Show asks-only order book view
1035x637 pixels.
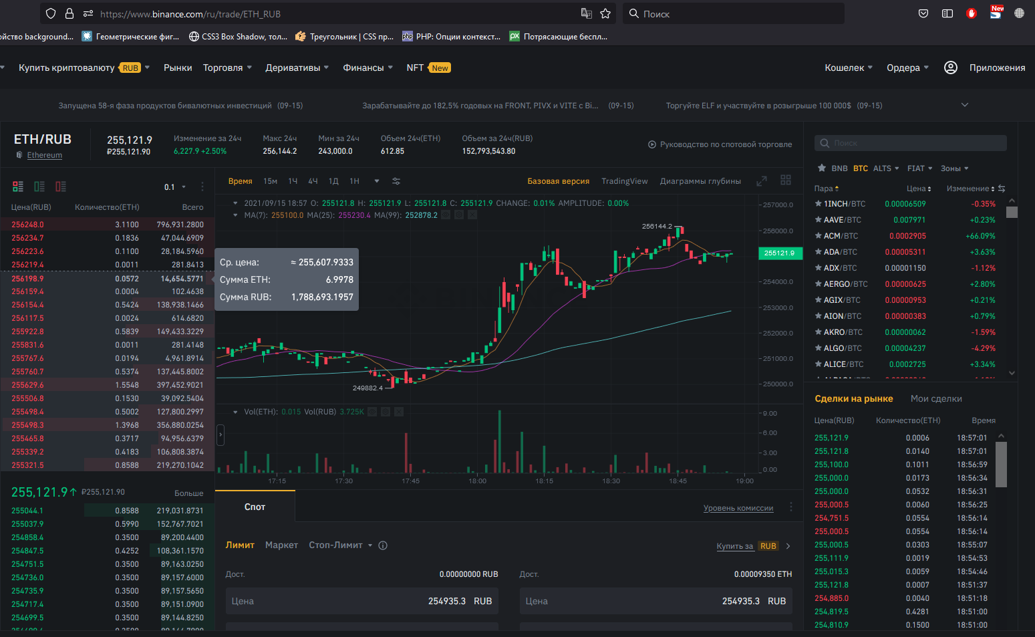61,186
